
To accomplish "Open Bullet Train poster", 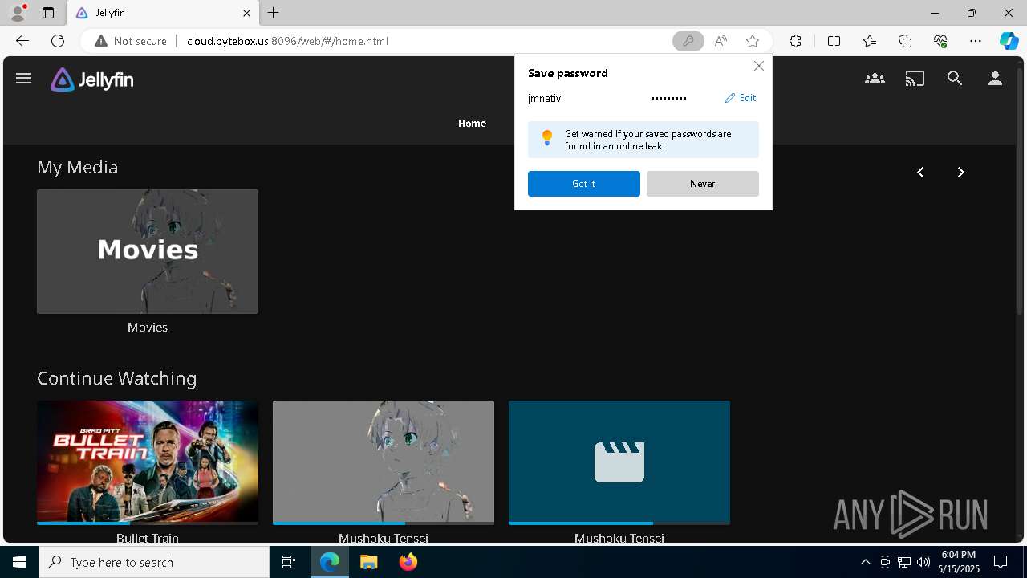I will [148, 462].
